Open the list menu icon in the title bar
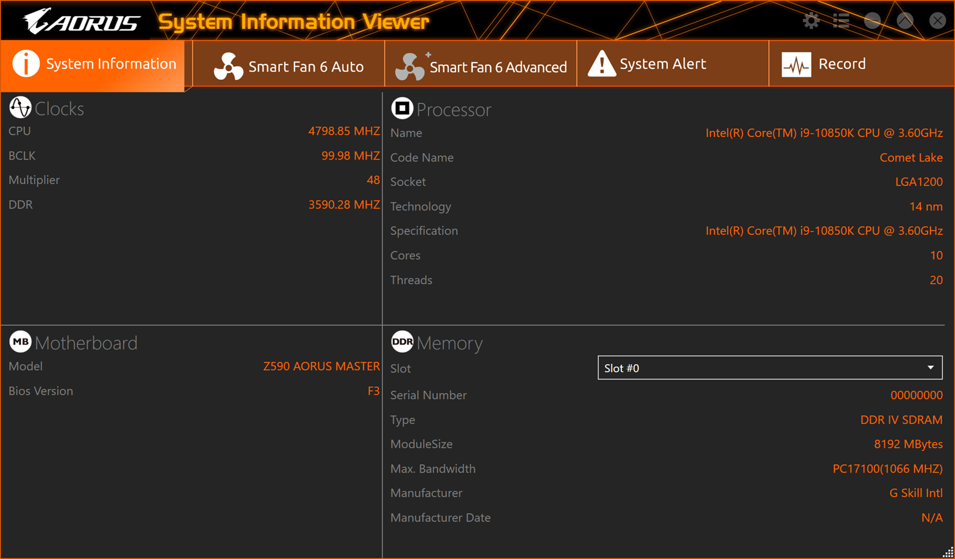This screenshot has width=955, height=559. pyautogui.click(x=841, y=21)
